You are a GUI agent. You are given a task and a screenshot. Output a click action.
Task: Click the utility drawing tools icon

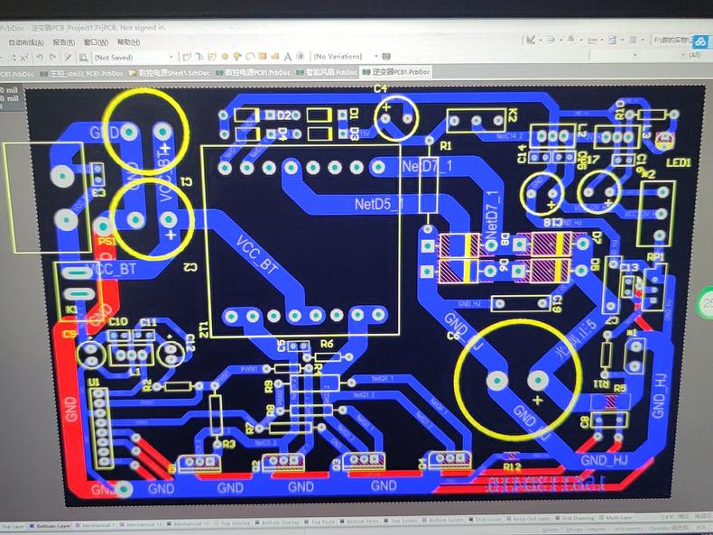[x=531, y=40]
